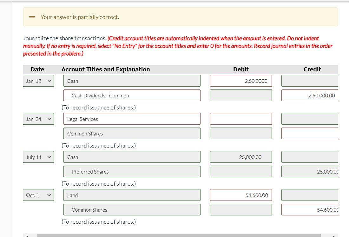The width and height of the screenshot is (349, 237).
Task: Click the partially correct status minus icon
Action: (32, 16)
